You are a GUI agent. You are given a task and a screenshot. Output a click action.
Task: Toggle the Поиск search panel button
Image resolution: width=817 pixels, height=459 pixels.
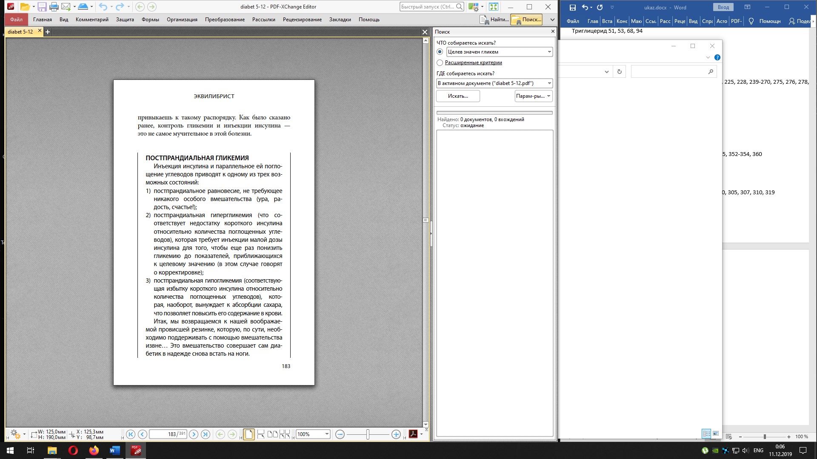(526, 20)
